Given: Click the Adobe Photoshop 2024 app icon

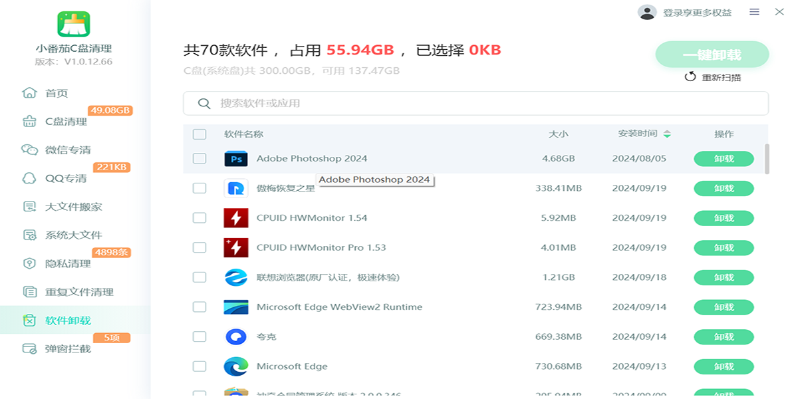Looking at the screenshot, I should click(x=235, y=158).
